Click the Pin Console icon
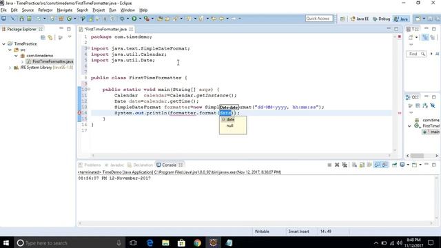Image resolution: width=441 pixels, height=248 pixels. tap(395, 165)
